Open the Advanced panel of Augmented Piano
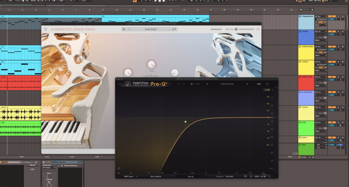This screenshot has height=187, width=349. click(x=216, y=29)
